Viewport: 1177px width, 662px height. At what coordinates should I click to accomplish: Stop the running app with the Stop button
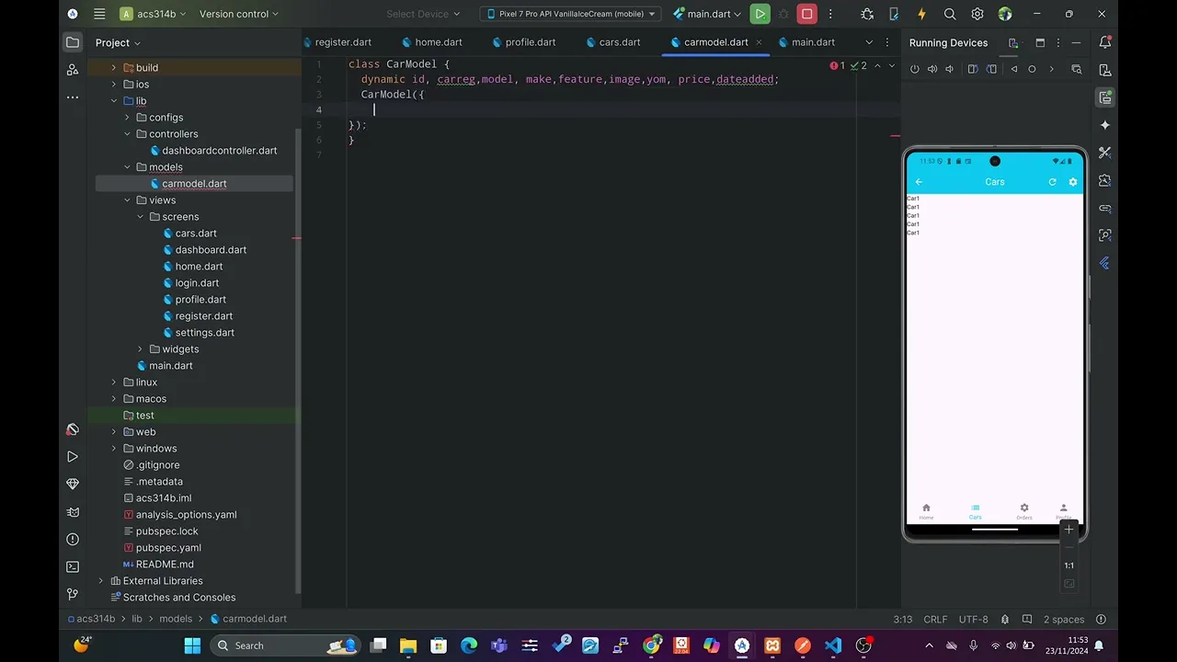(806, 14)
